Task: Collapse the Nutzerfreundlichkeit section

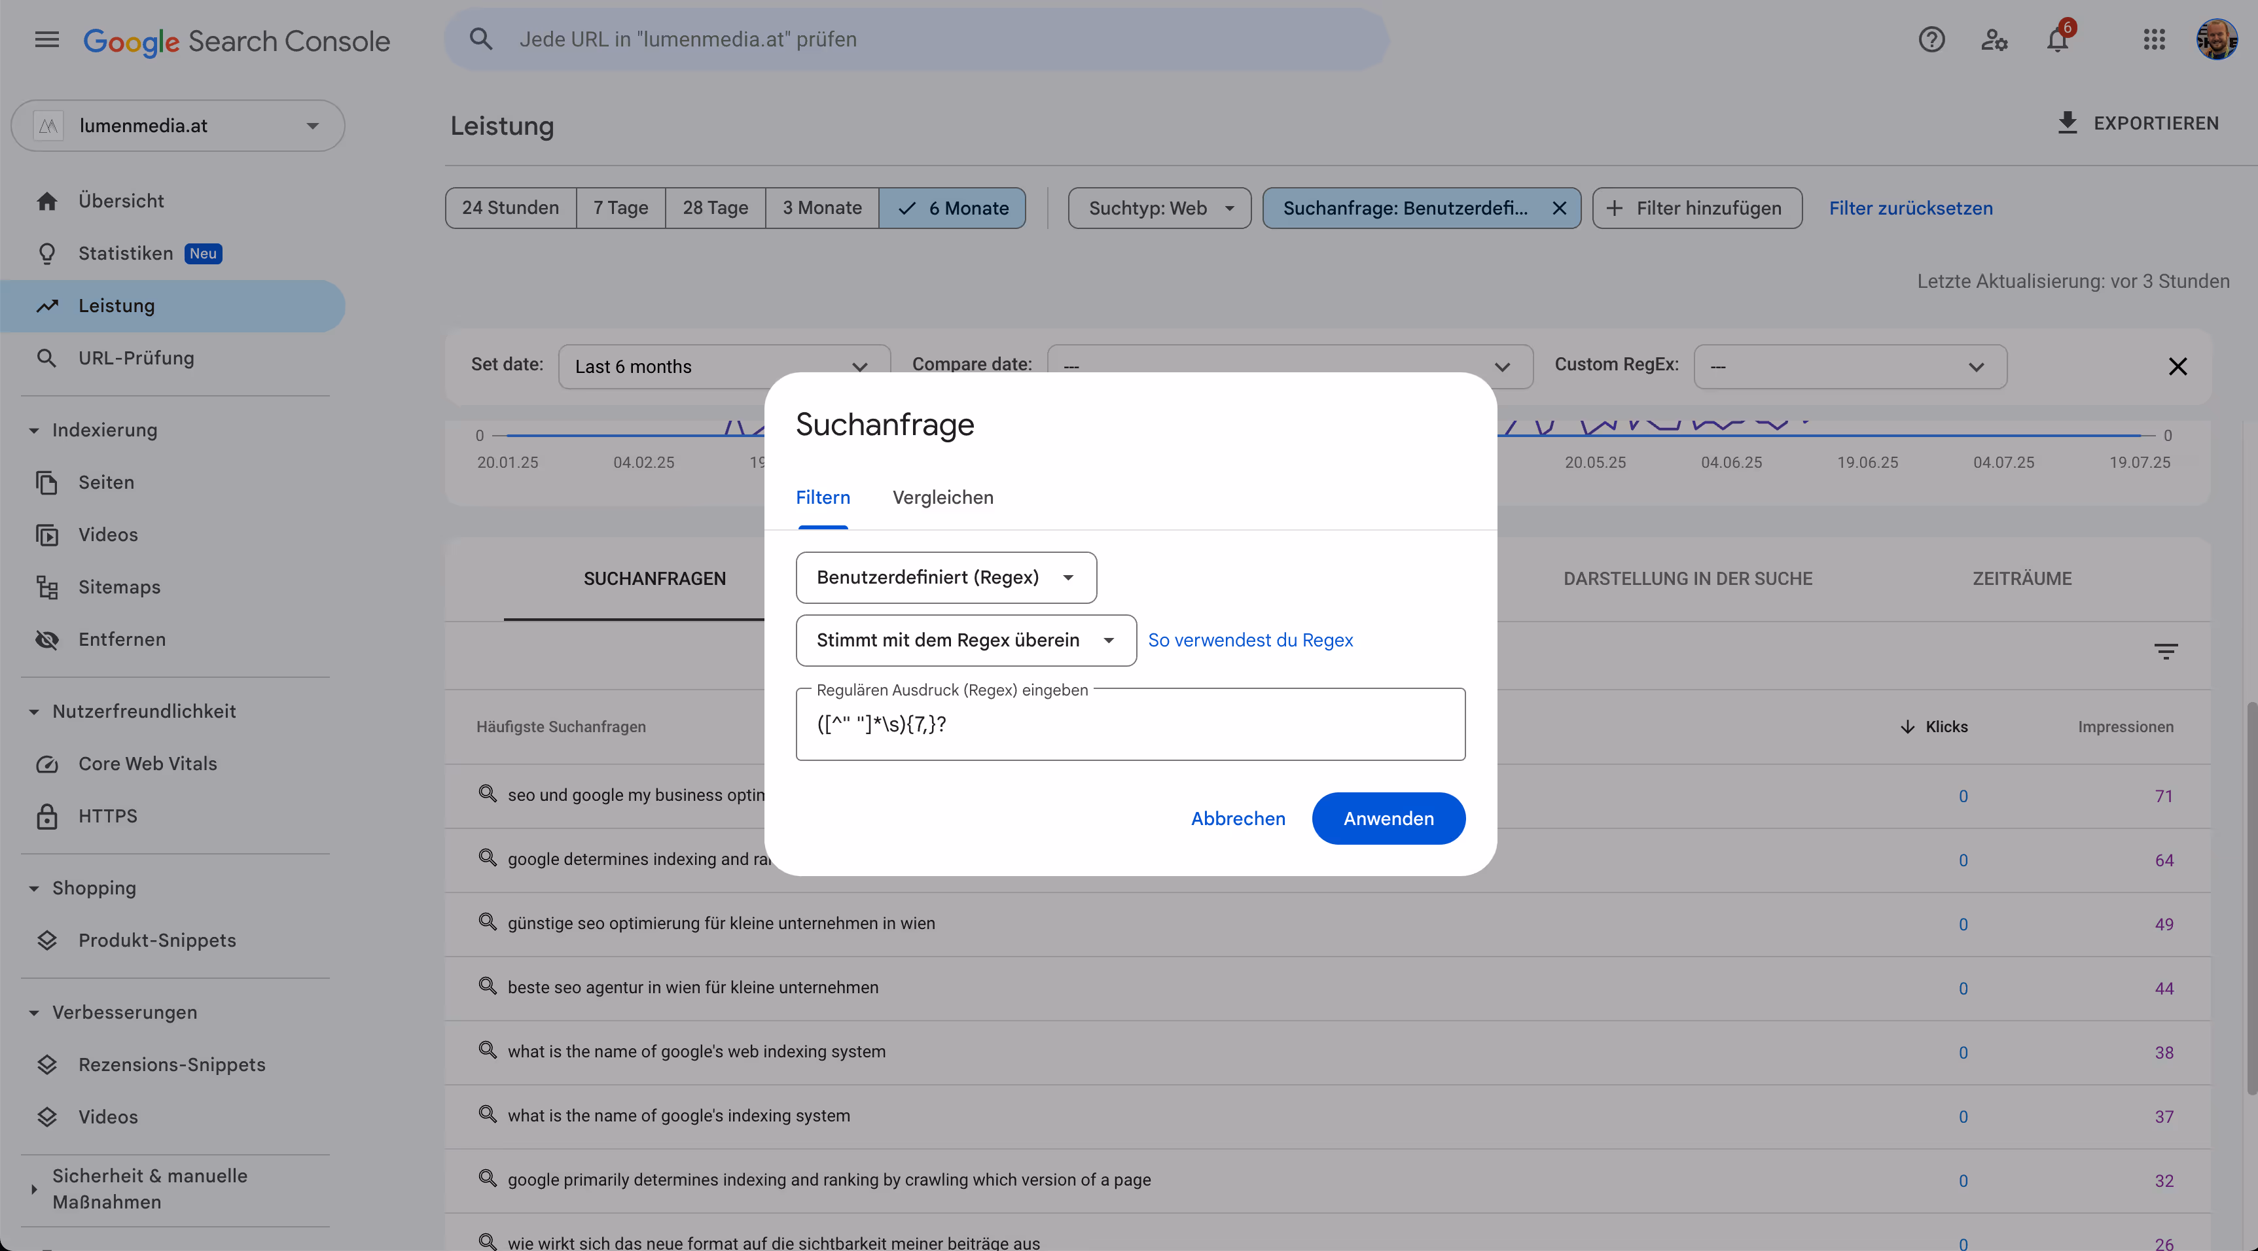Action: tap(33, 711)
